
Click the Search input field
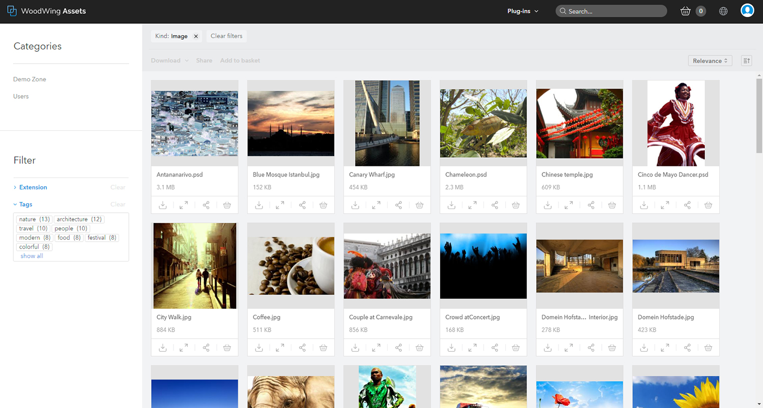(x=611, y=11)
